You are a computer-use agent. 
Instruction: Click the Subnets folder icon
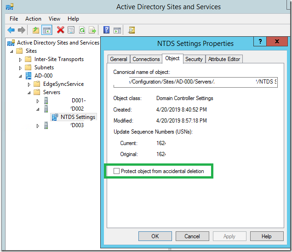28,67
